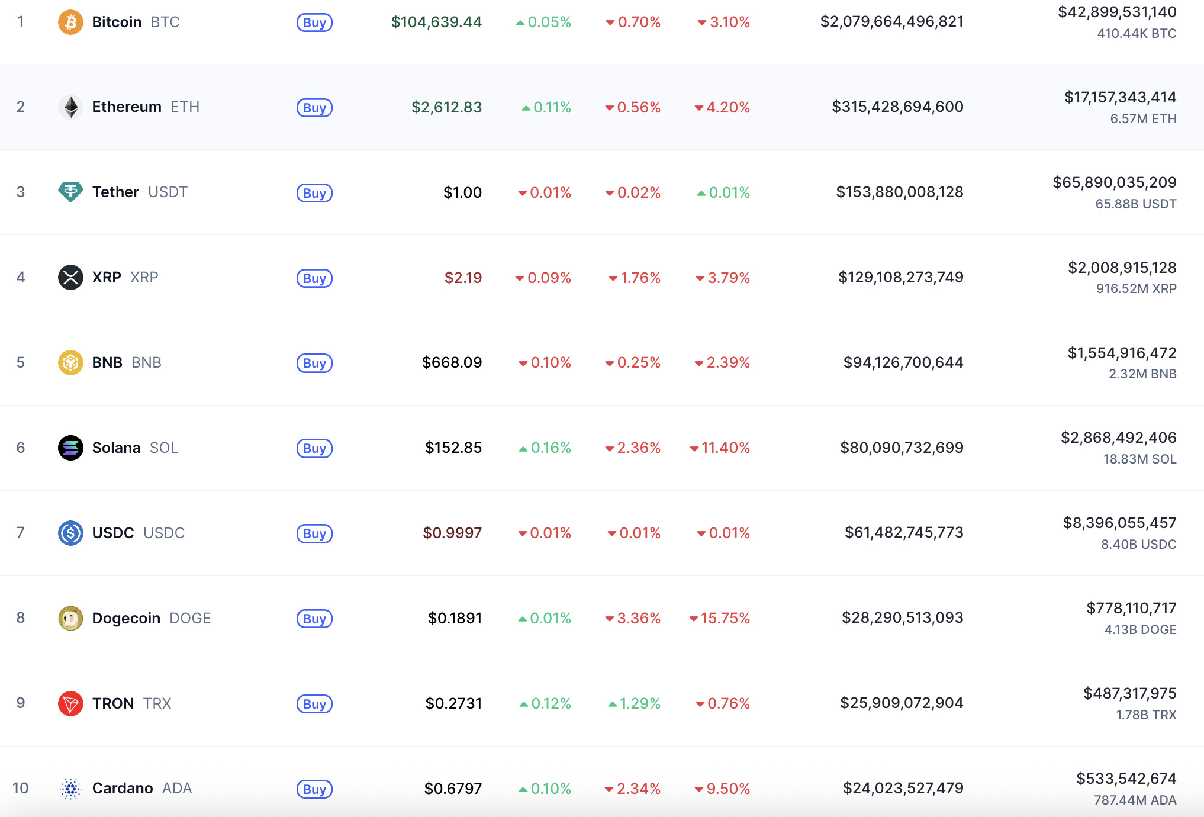Click the Bitcoin logo icon

[x=70, y=22]
